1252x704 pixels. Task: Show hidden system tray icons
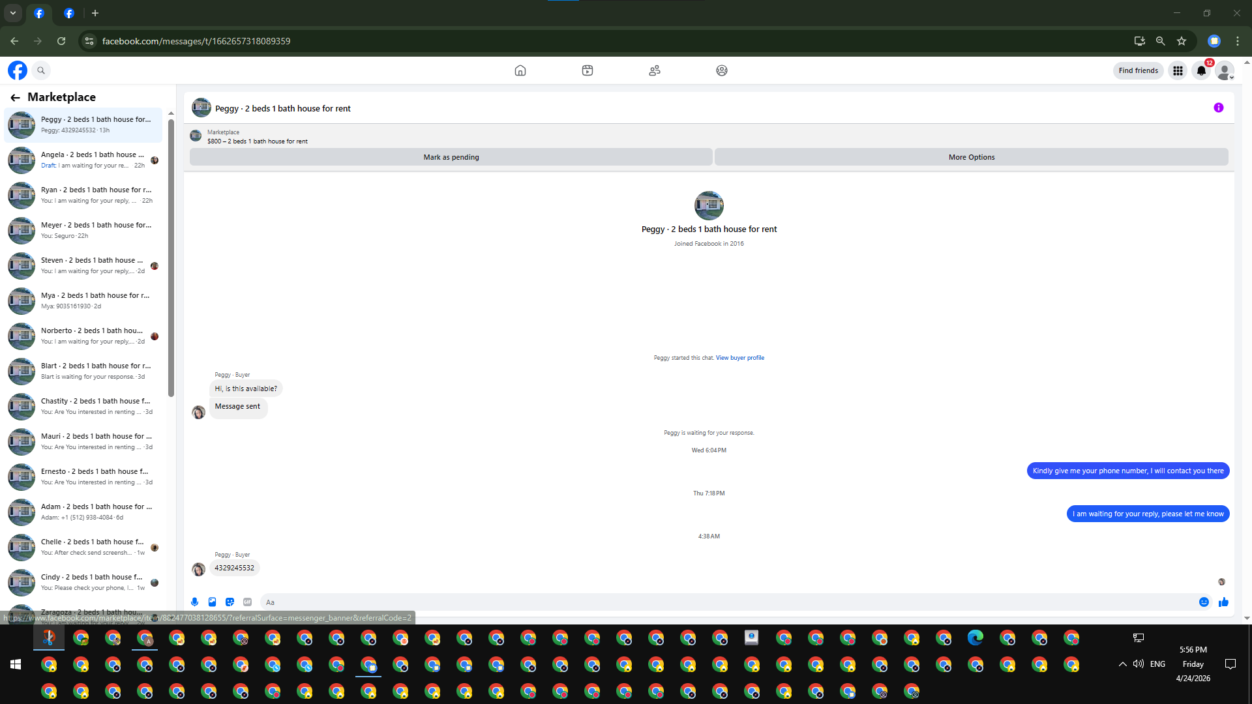[1122, 664]
